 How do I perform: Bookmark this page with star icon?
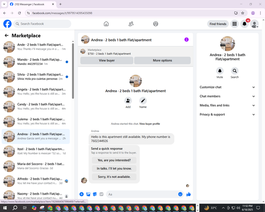coord(243,13)
